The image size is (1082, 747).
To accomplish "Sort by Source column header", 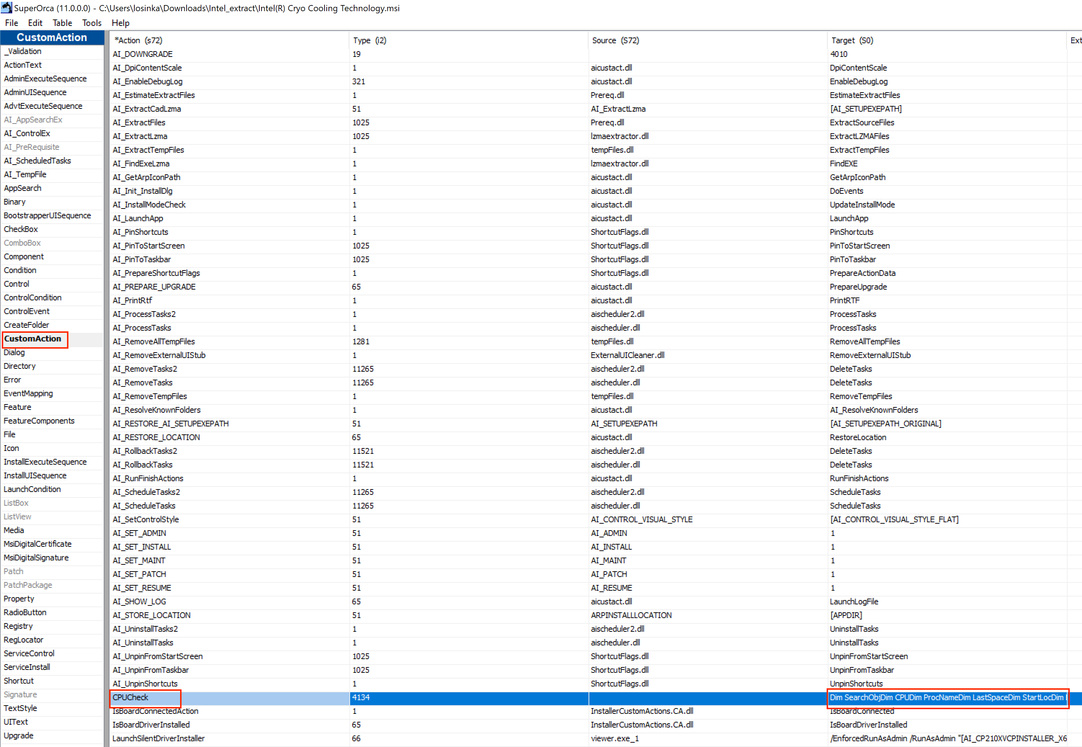I will point(615,40).
